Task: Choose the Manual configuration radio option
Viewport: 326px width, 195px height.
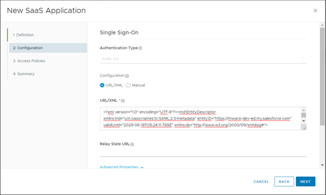Action: 128,86
